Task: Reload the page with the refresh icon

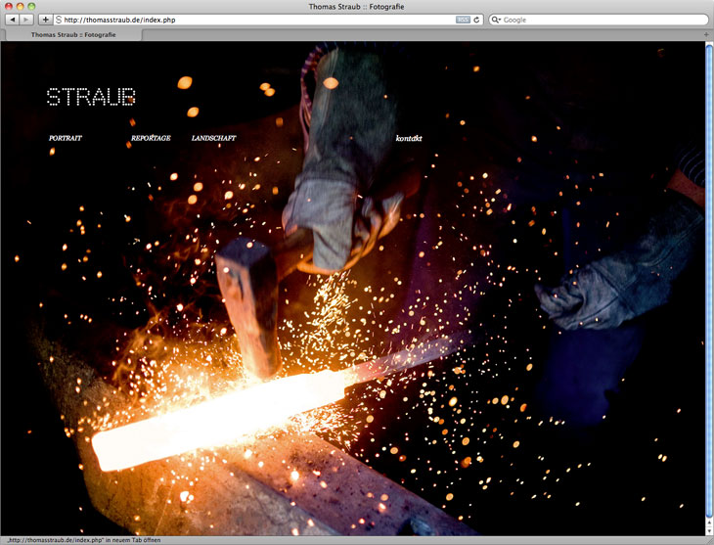Action: 476,20
